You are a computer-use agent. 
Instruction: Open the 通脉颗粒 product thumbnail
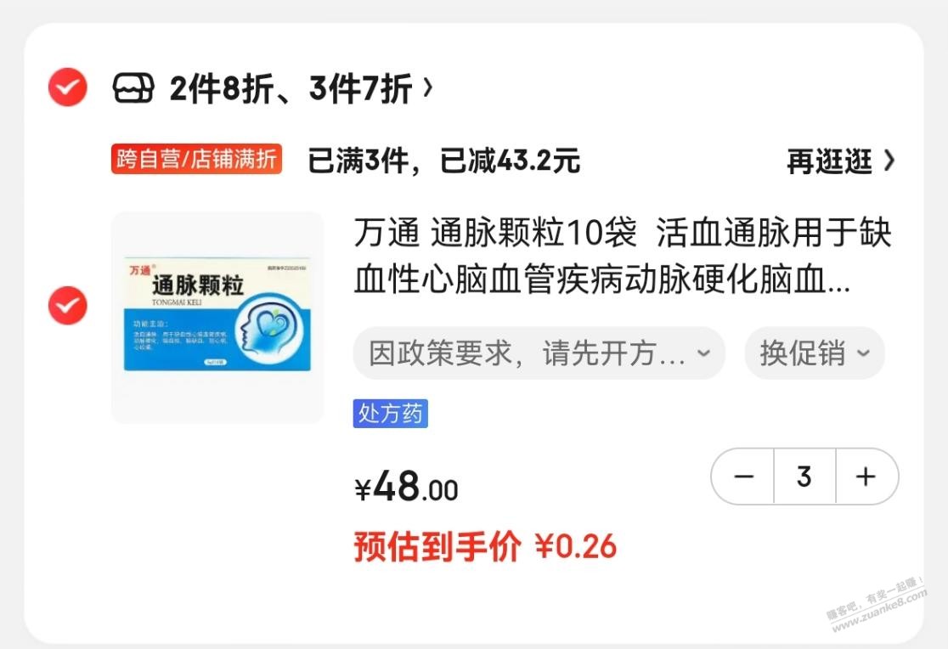(217, 318)
